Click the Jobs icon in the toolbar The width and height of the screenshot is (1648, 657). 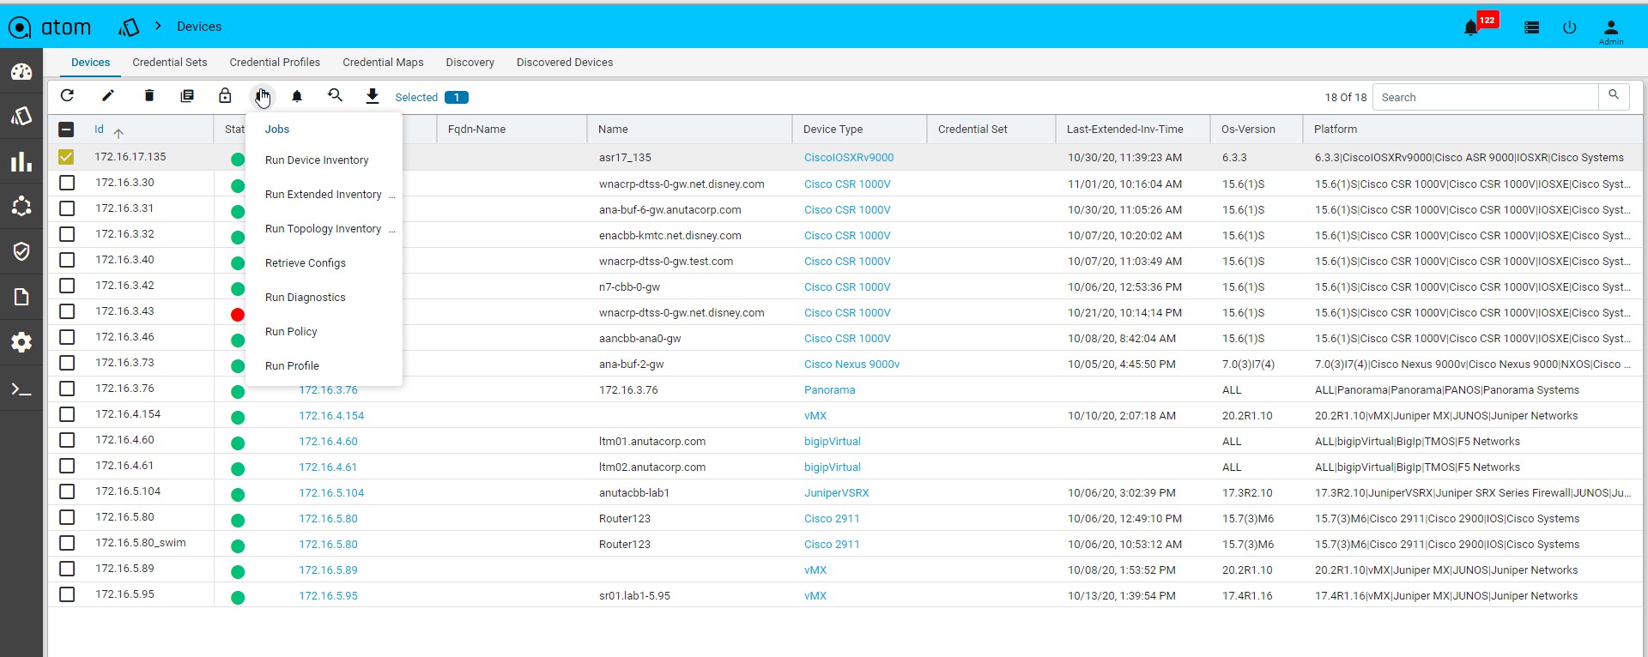[x=263, y=96]
